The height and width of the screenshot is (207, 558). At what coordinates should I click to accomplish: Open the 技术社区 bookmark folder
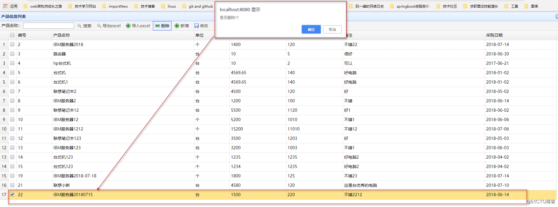point(447,6)
